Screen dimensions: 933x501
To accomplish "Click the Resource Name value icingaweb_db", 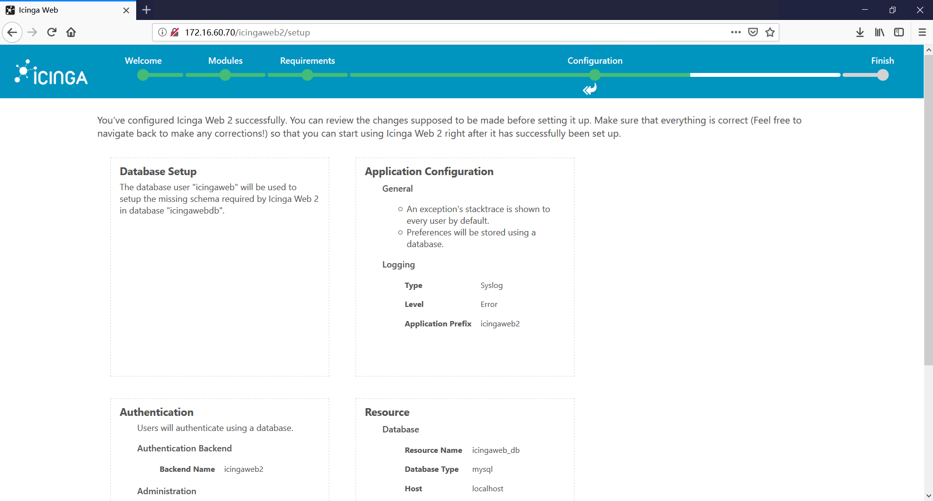I will (496, 450).
